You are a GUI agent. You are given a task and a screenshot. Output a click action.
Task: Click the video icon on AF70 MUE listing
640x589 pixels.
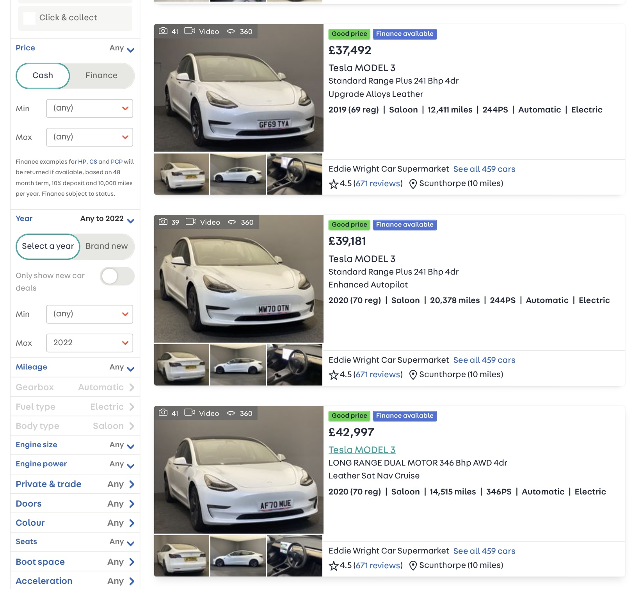coord(190,413)
